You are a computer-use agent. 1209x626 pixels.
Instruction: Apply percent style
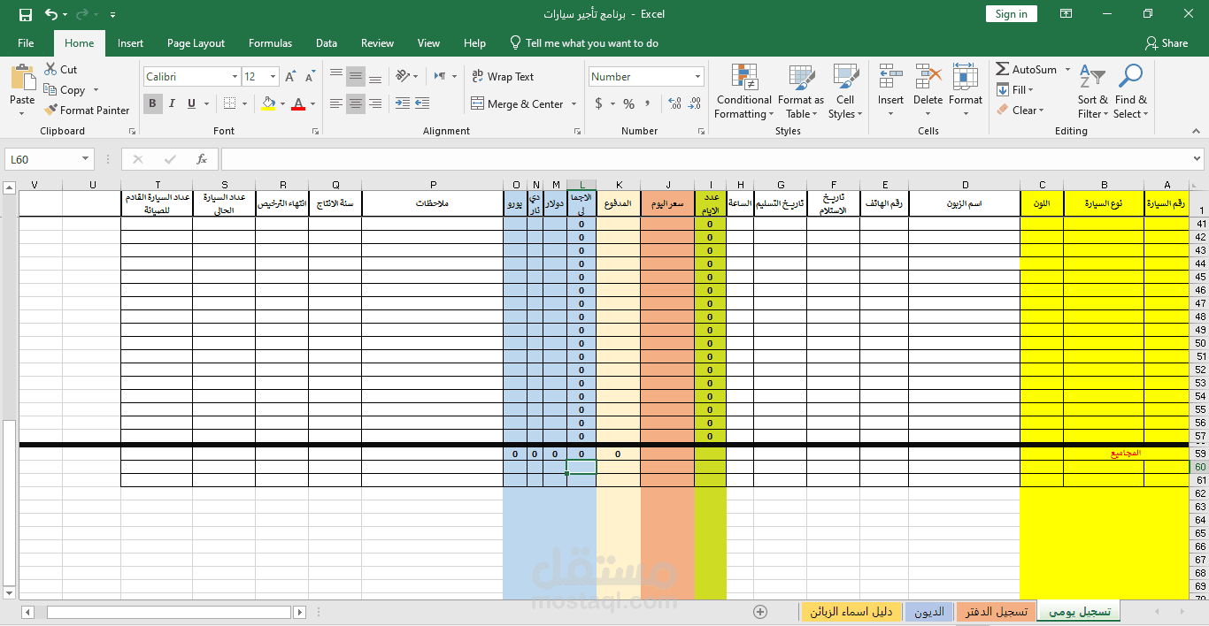tap(629, 104)
